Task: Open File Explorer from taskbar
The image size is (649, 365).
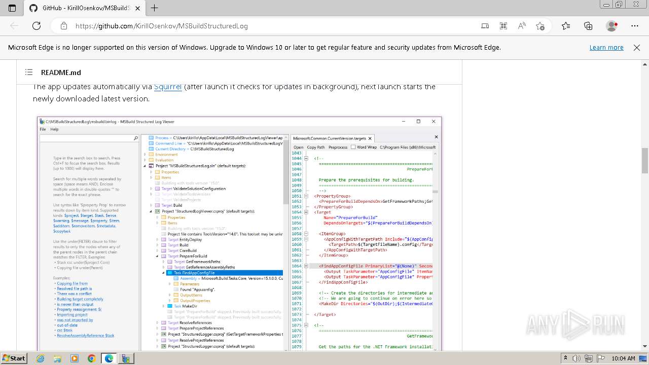Action: point(57,358)
